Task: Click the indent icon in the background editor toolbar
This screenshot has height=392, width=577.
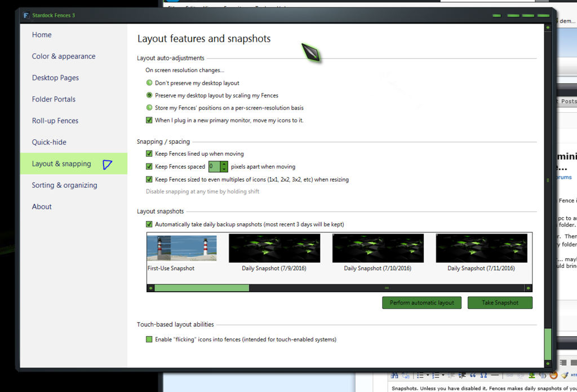Action: (462, 376)
